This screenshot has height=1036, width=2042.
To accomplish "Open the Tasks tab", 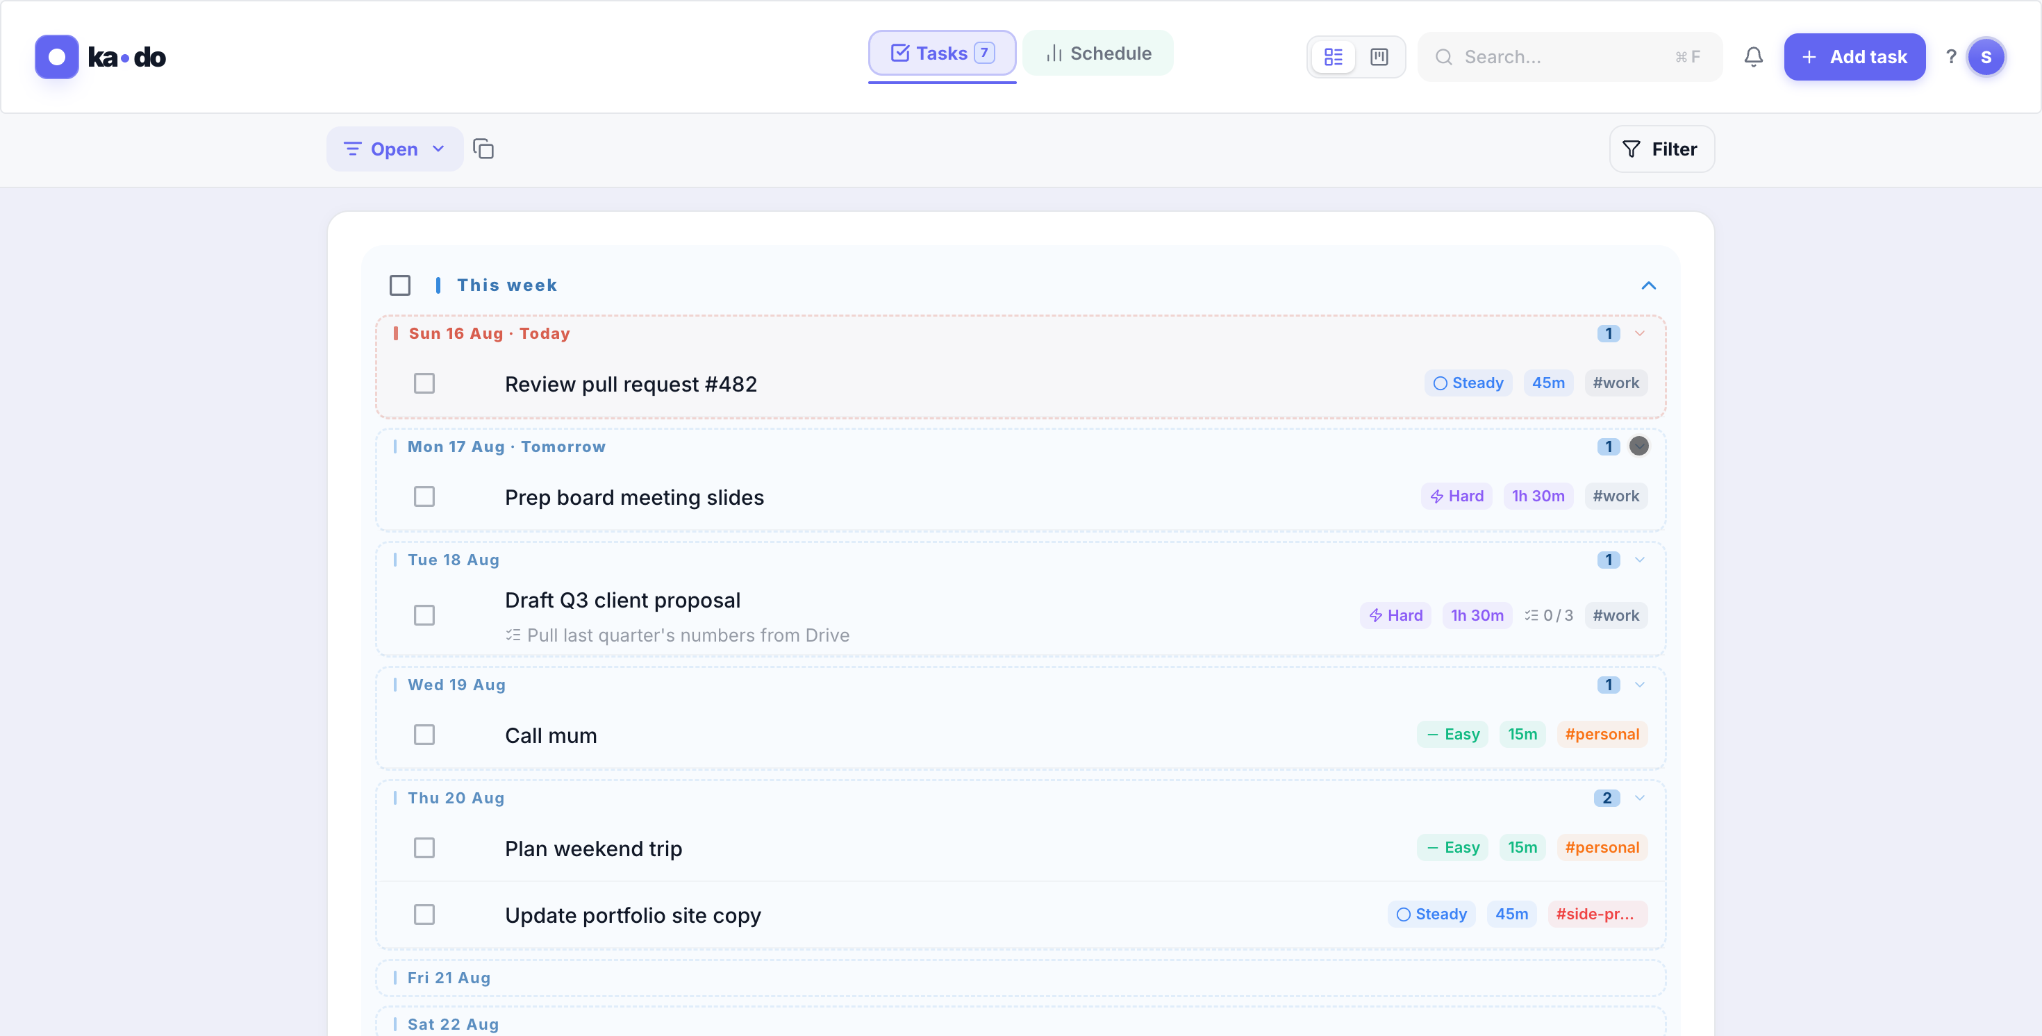I will [x=942, y=53].
